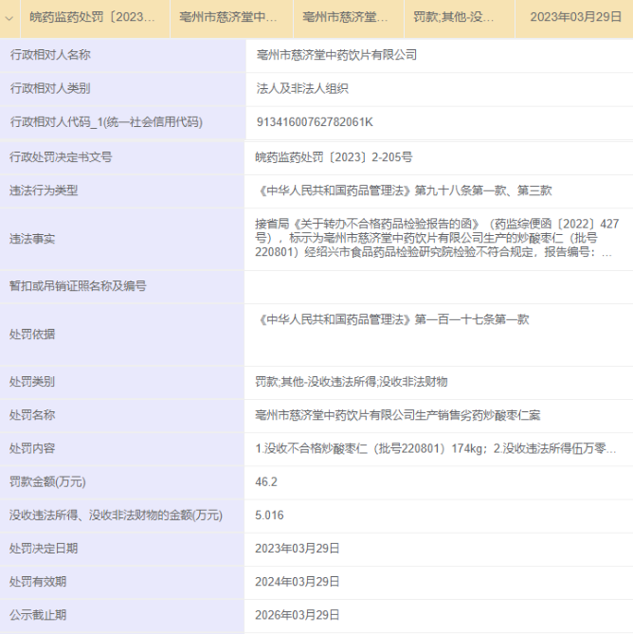Select credit code 9134160076278206​1K
The height and width of the screenshot is (634, 633).
click(x=315, y=122)
